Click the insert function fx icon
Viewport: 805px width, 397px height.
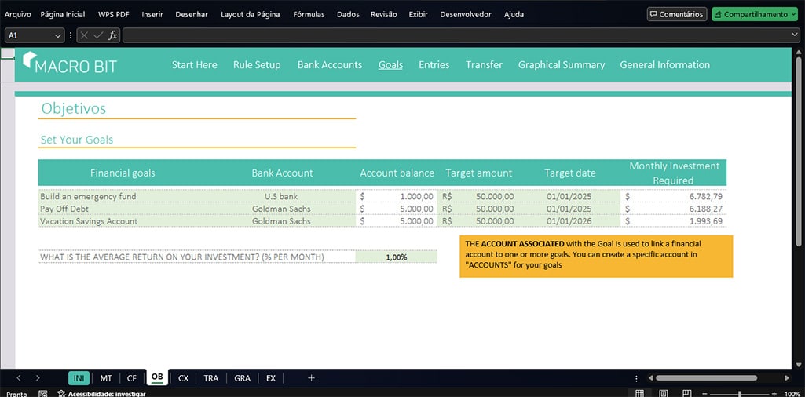click(x=112, y=35)
